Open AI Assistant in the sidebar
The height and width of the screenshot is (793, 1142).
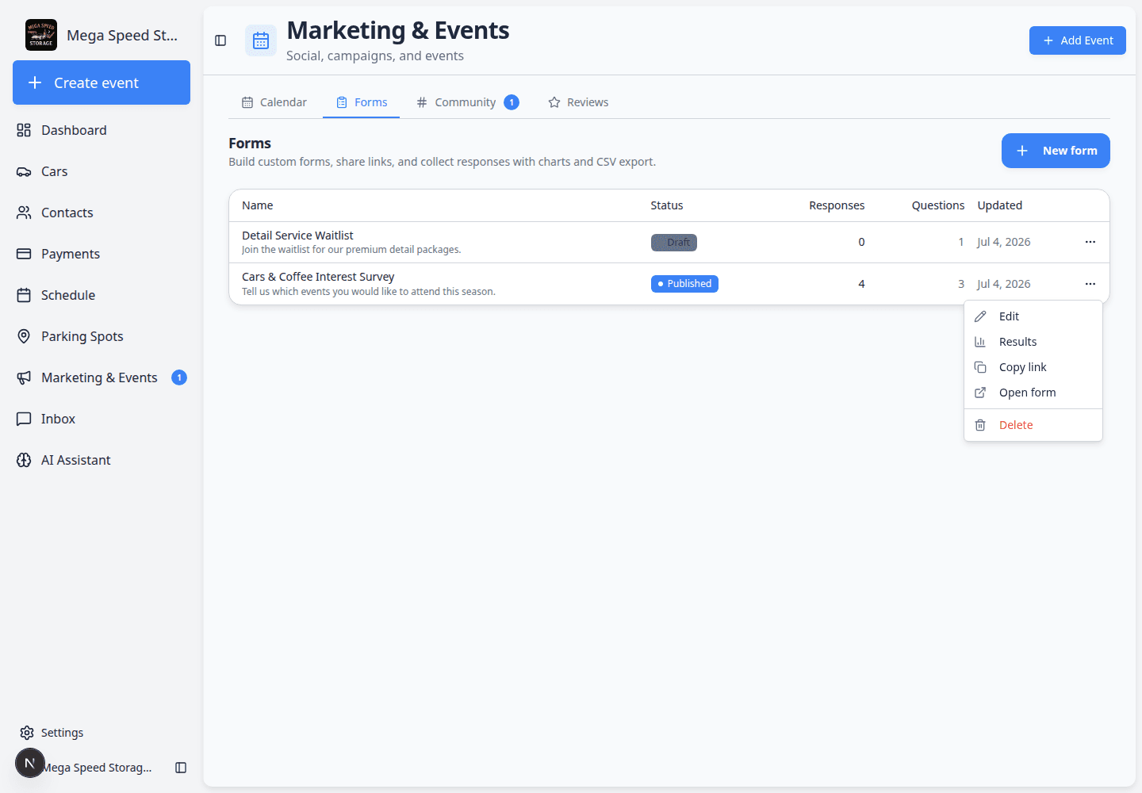(x=102, y=460)
